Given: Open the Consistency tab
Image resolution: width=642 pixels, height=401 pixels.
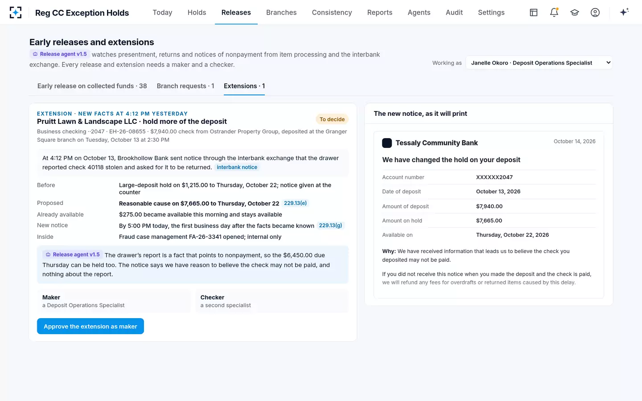Looking at the screenshot, I should (332, 12).
